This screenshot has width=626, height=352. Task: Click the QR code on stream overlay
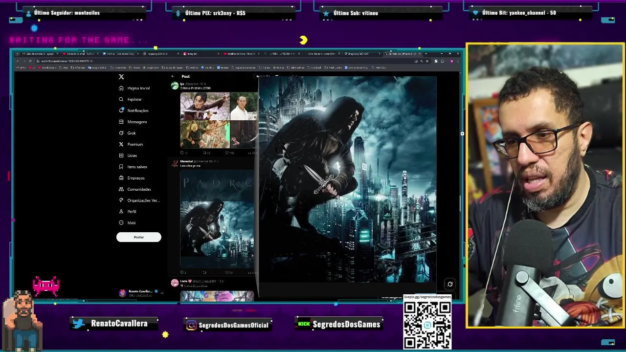[427, 324]
